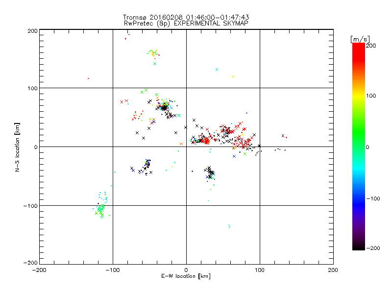Click the y-axis tick label '-100'
Image resolution: width=392 pixels, height=294 pixels.
30,206
